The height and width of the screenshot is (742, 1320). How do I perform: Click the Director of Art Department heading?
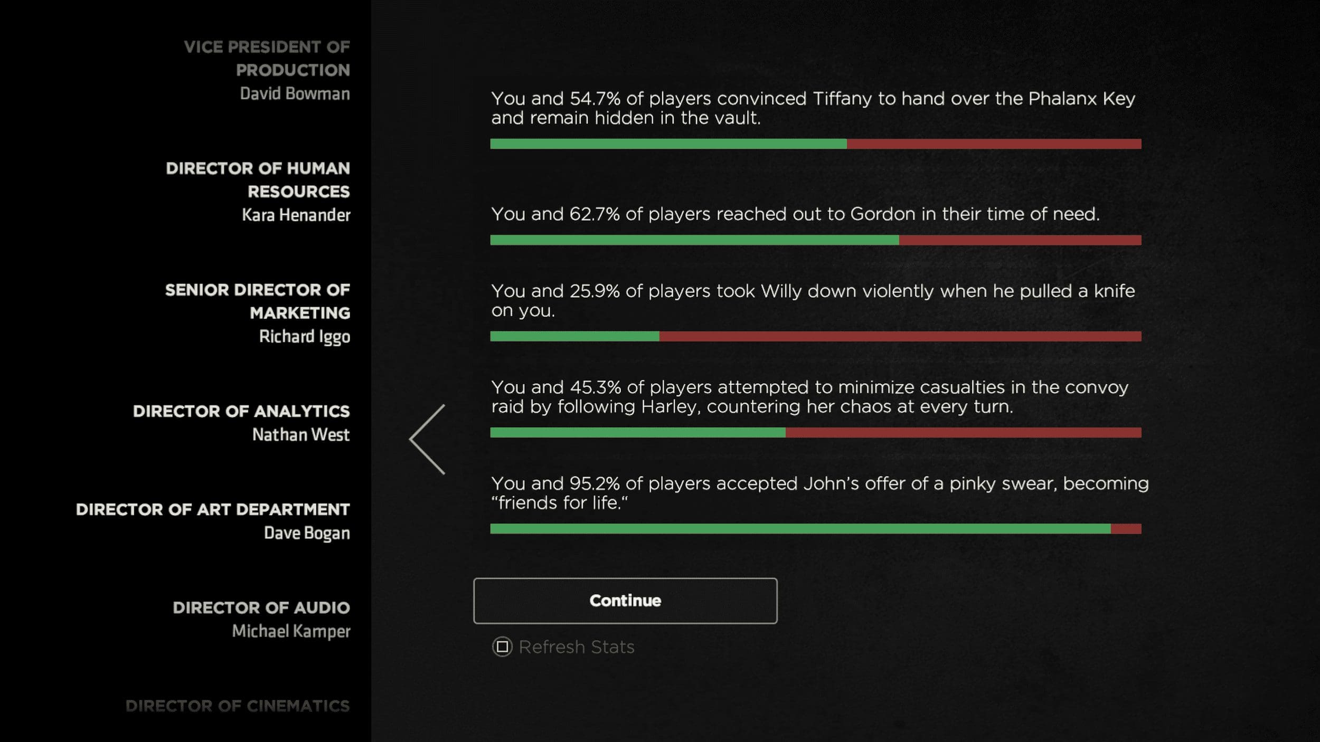[x=213, y=510]
